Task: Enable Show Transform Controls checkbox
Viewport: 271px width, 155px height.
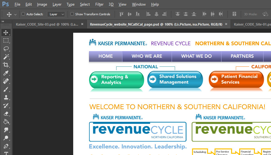Action: coord(72,14)
